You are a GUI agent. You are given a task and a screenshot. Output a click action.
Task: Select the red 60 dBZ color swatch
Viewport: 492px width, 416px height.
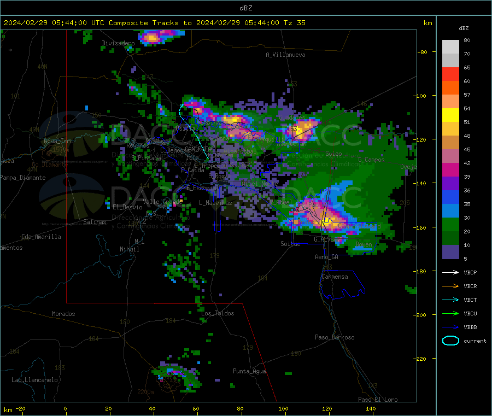(x=450, y=74)
